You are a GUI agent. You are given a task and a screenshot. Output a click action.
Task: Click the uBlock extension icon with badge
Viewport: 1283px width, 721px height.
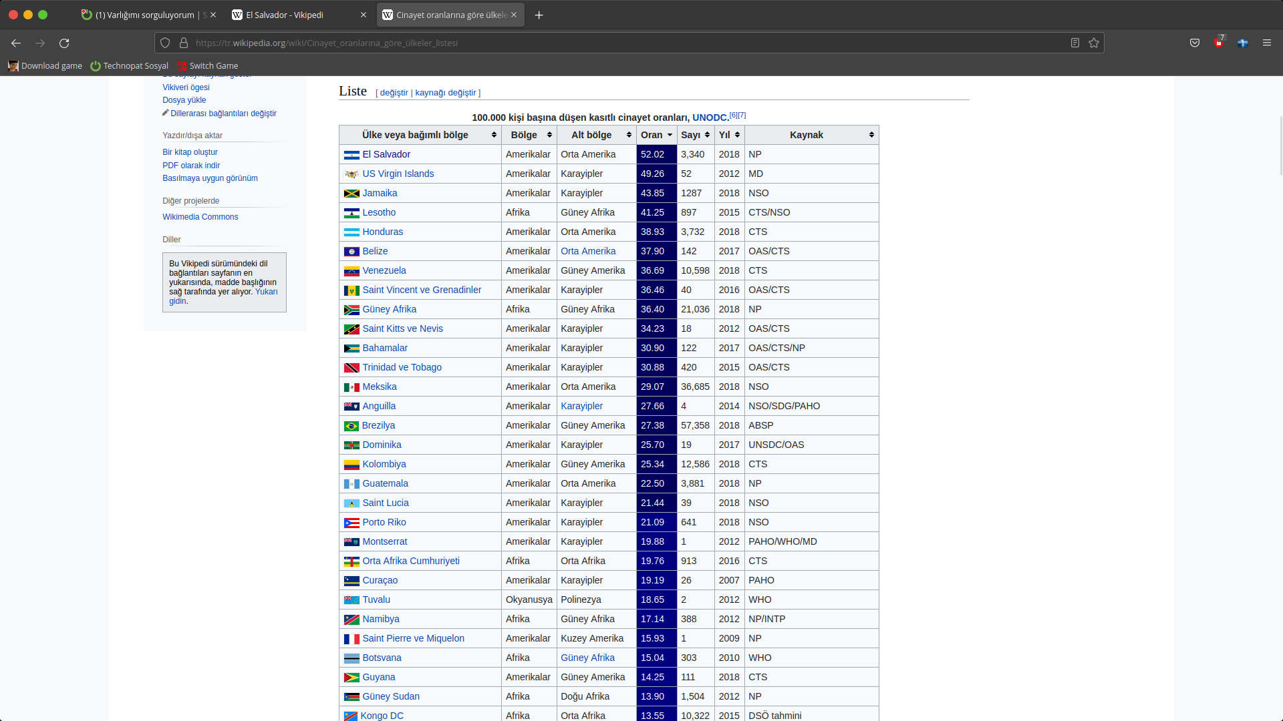[x=1219, y=43]
